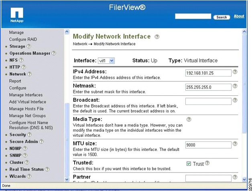
Task: Open help icon for IPv4 Address field
Action: point(235,72)
